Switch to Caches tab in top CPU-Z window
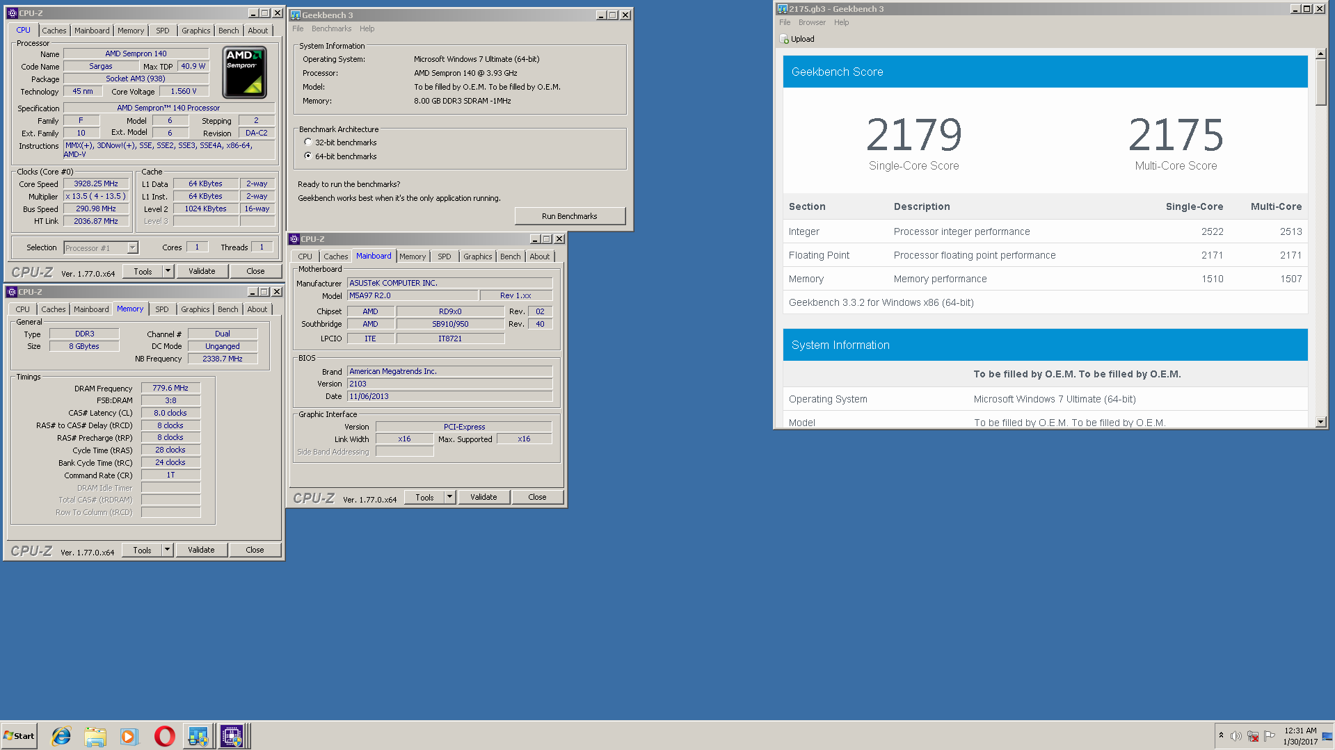This screenshot has width=1335, height=750. [x=54, y=31]
